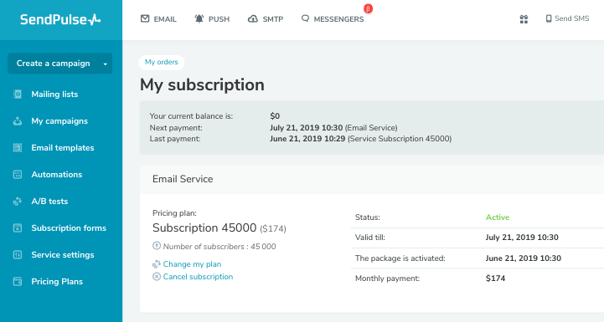
Task: View Pricing Plans
Action: tap(57, 282)
